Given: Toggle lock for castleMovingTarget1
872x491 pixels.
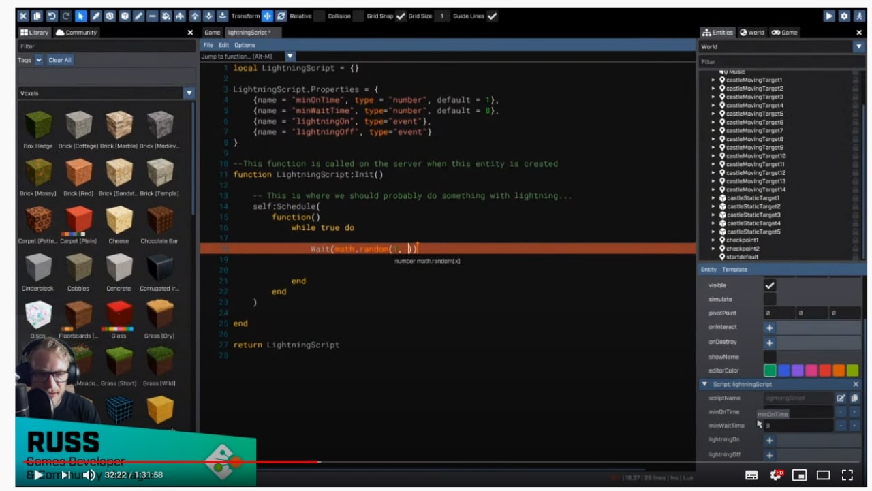Looking at the screenshot, I should (x=855, y=80).
